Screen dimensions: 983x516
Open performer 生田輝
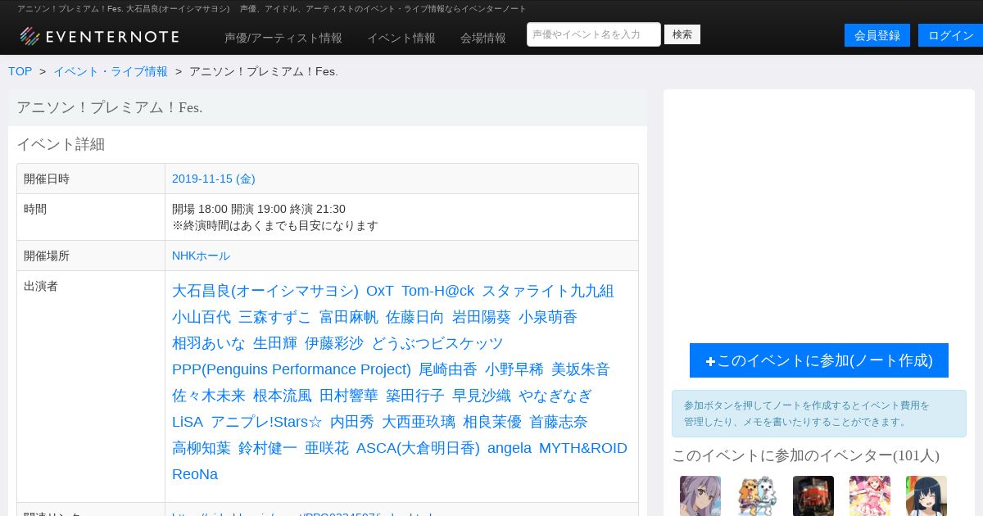275,343
